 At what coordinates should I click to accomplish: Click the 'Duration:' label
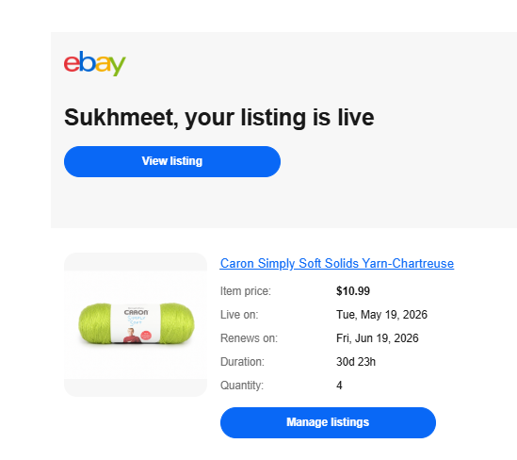point(242,362)
